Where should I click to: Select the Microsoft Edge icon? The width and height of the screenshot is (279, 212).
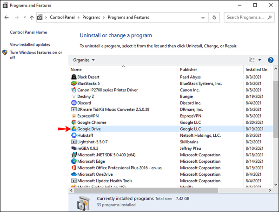click(x=73, y=161)
